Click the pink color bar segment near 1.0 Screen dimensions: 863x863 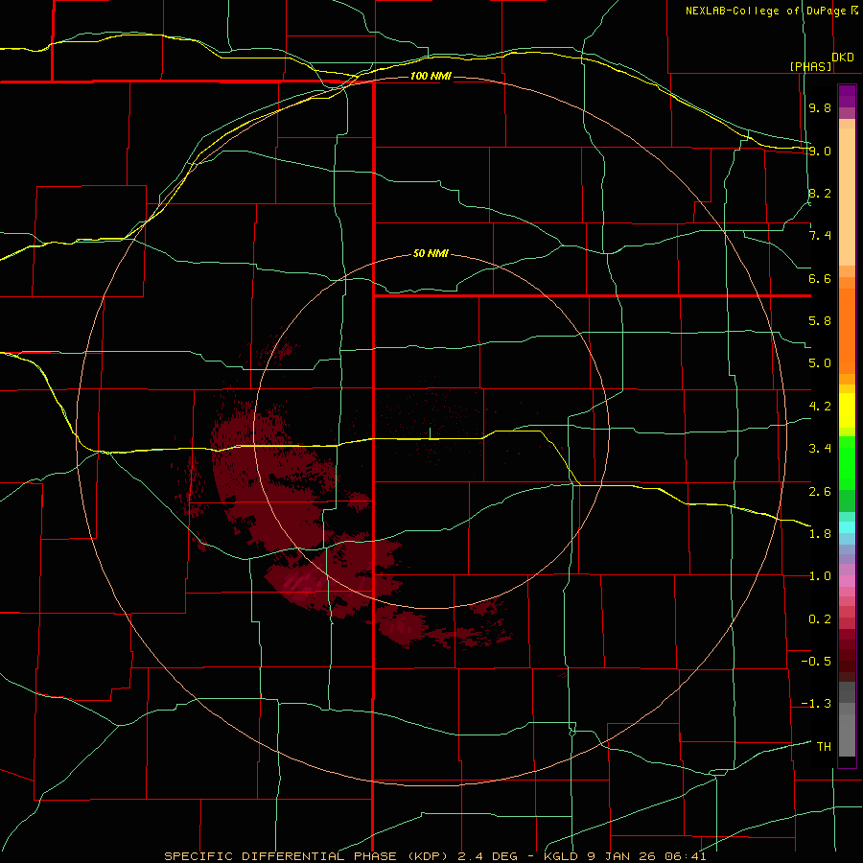pos(847,581)
